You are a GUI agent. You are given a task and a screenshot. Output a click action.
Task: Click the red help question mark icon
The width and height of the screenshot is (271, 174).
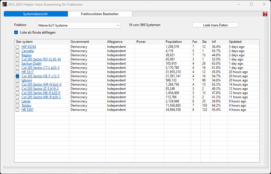pyautogui.click(x=265, y=14)
